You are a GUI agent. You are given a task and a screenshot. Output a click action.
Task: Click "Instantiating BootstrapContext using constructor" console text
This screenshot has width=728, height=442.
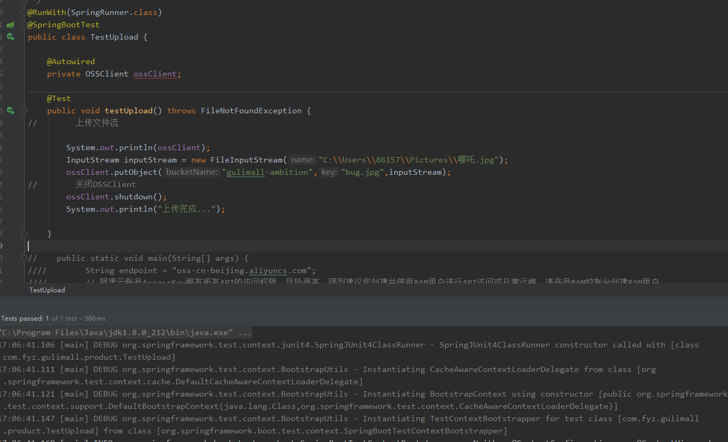pyautogui.click(x=478, y=394)
